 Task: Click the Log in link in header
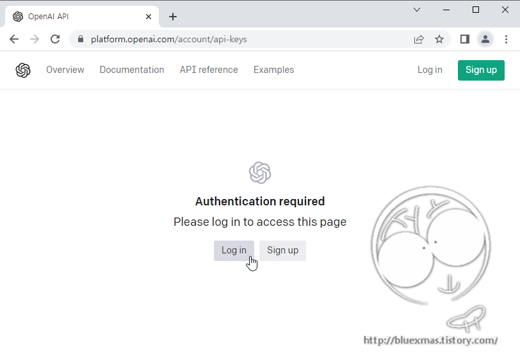tap(430, 70)
